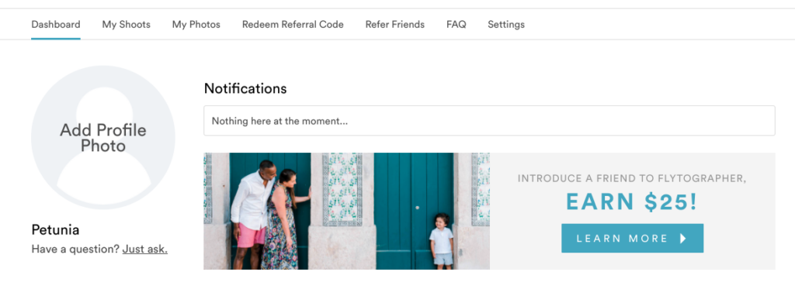Open the Refer Friends tab

(395, 24)
